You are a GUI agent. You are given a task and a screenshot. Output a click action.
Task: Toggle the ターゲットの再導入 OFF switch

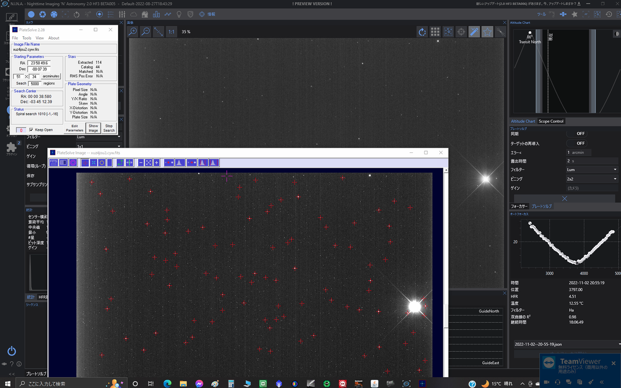[577, 143]
